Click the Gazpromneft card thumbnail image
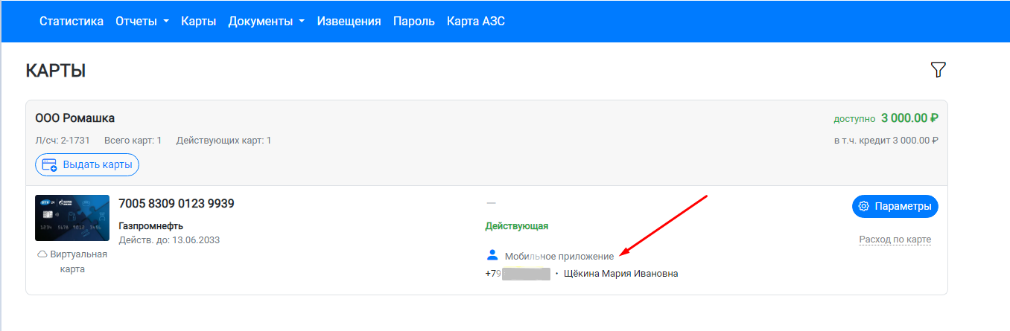Screen dimensions: 1010x331 coord(72,218)
